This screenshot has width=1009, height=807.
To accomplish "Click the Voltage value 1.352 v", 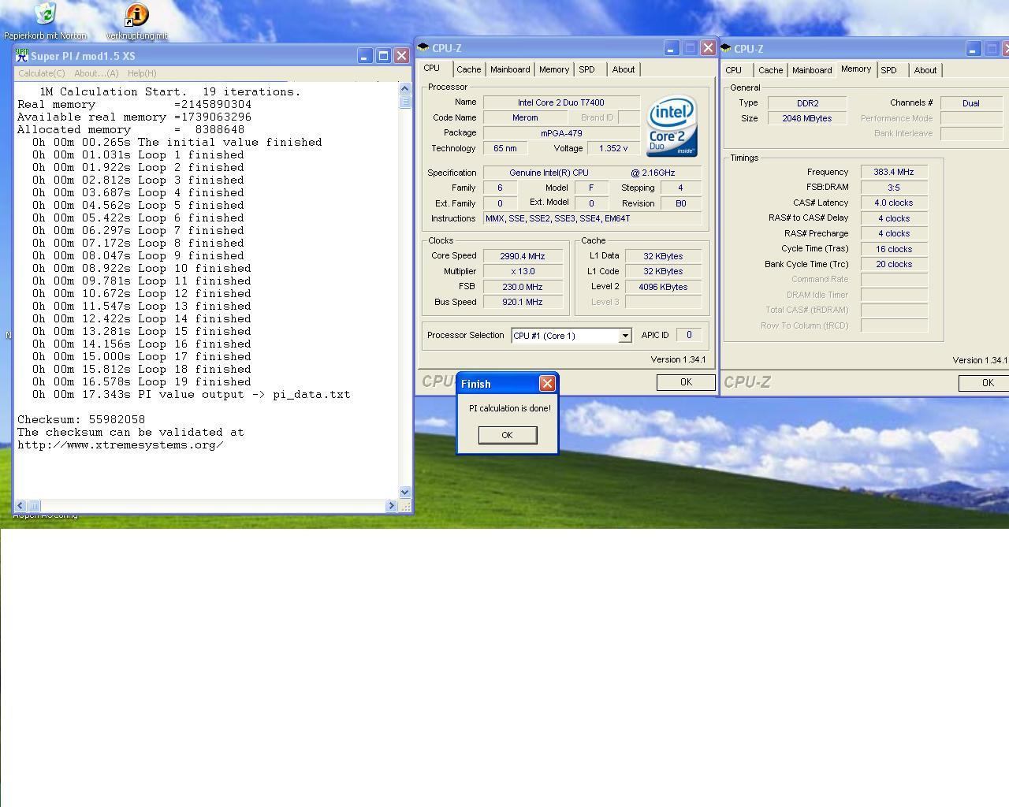I will coord(613,148).
